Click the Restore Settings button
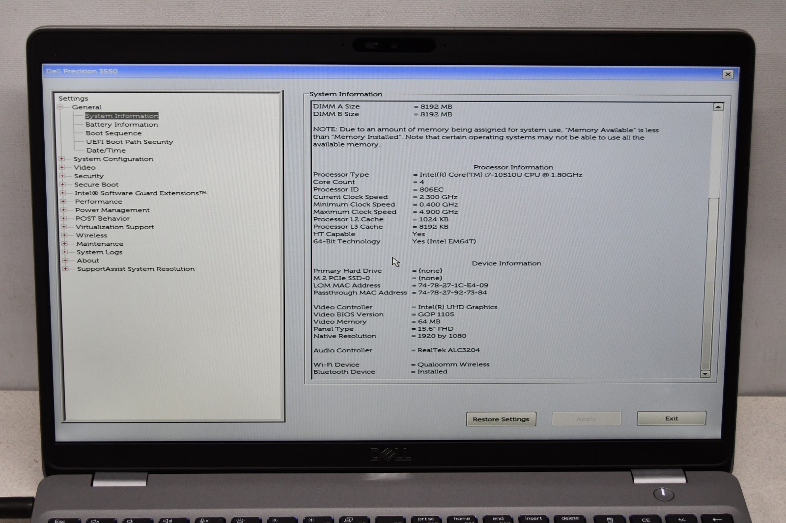The height and width of the screenshot is (523, 786). click(501, 419)
